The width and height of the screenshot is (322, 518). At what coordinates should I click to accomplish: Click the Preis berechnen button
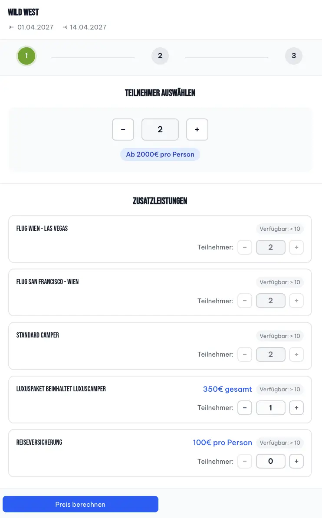coord(80,504)
